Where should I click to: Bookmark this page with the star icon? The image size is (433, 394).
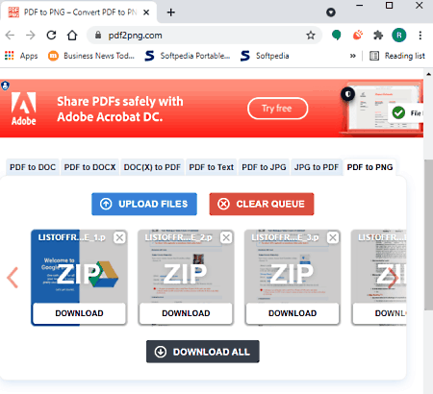click(x=311, y=36)
